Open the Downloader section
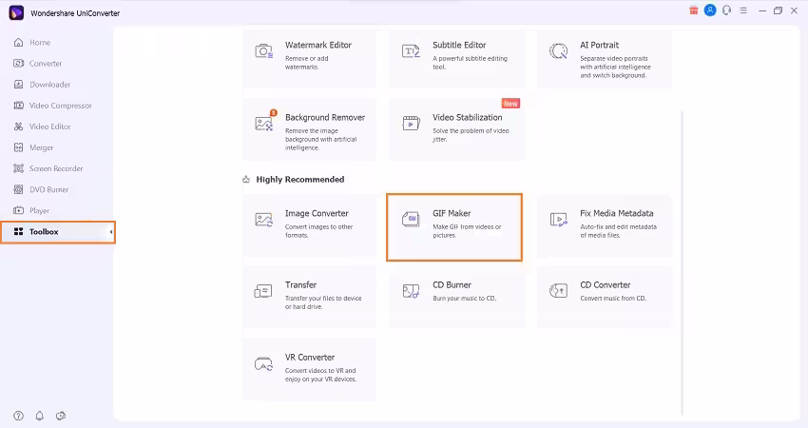Viewport: 808px width, 428px height. 49,85
